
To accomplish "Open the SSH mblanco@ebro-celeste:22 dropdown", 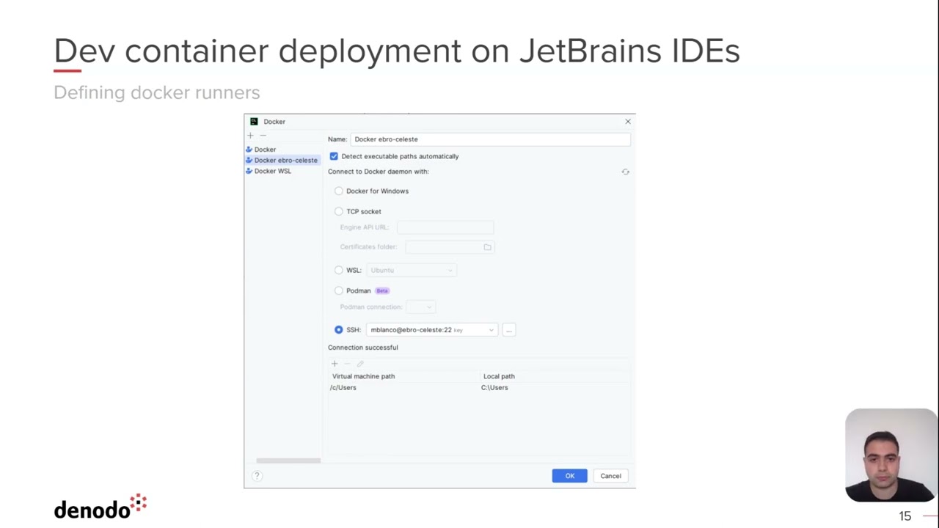I will pyautogui.click(x=432, y=330).
